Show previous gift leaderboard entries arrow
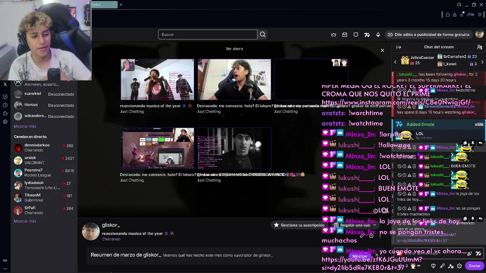Viewport: 486px width, 273px height. pos(395,62)
